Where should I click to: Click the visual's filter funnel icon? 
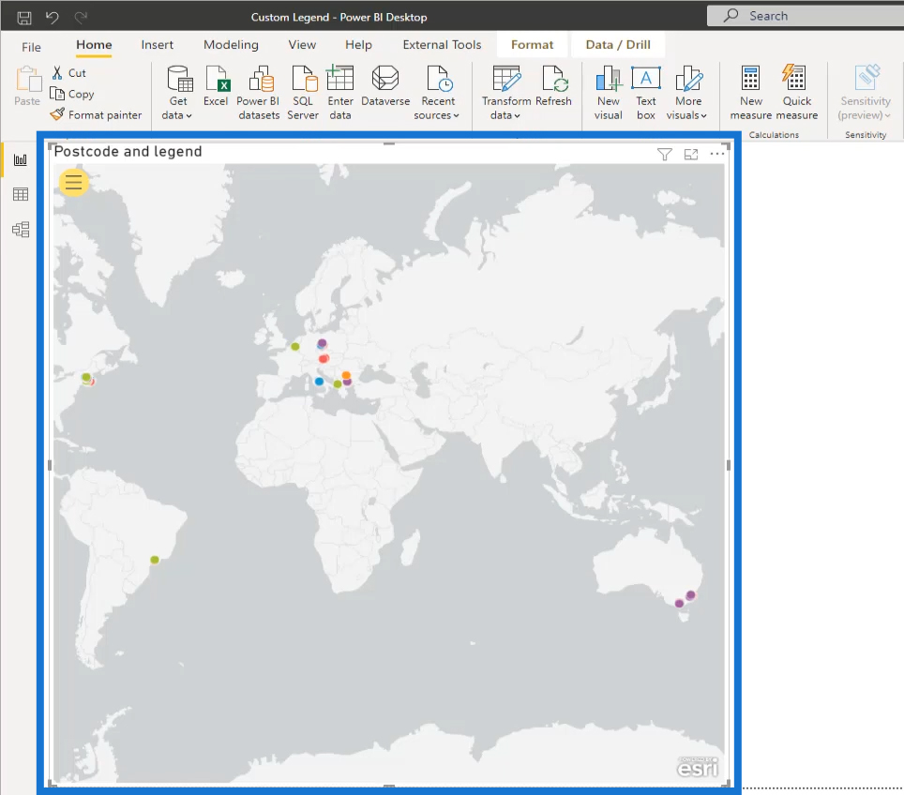pos(664,154)
